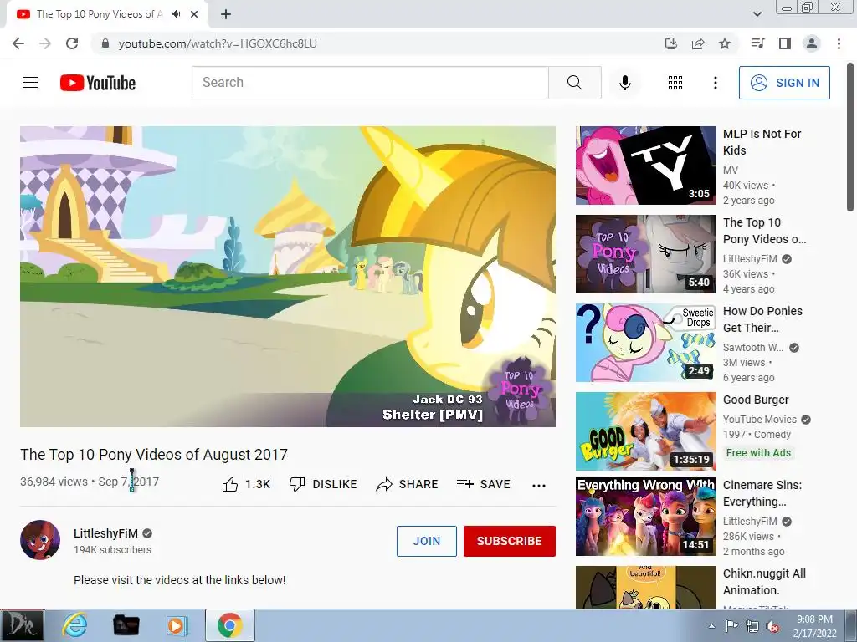The width and height of the screenshot is (857, 642).
Task: Open the Chrome profile avatar
Action: (812, 43)
